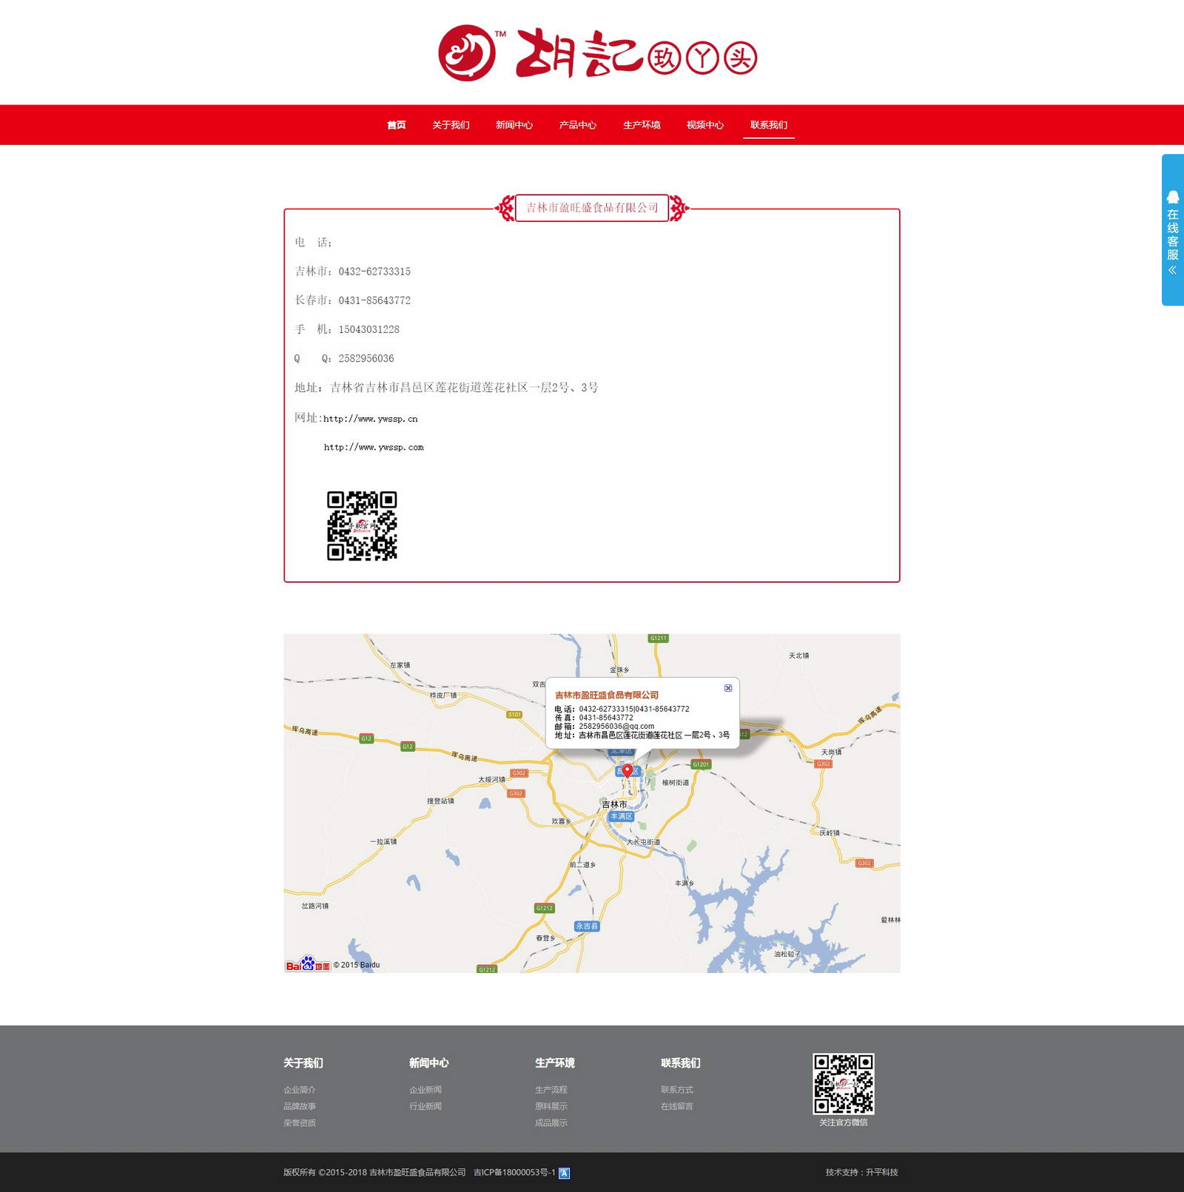Viewport: 1184px width, 1192px height.
Task: Click the 关注官方微信 caption in footer
Action: pos(844,1122)
